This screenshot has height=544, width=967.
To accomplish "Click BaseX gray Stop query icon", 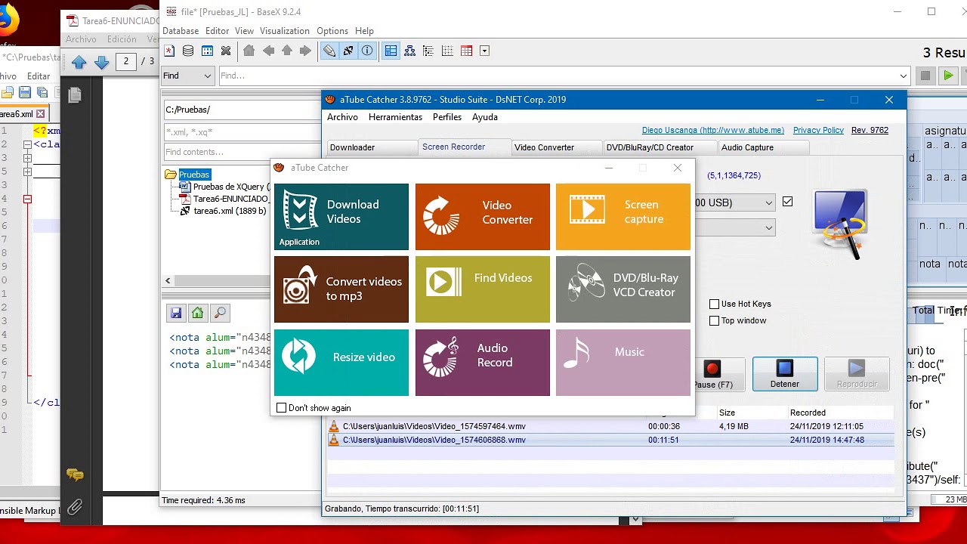I will 925,76.
